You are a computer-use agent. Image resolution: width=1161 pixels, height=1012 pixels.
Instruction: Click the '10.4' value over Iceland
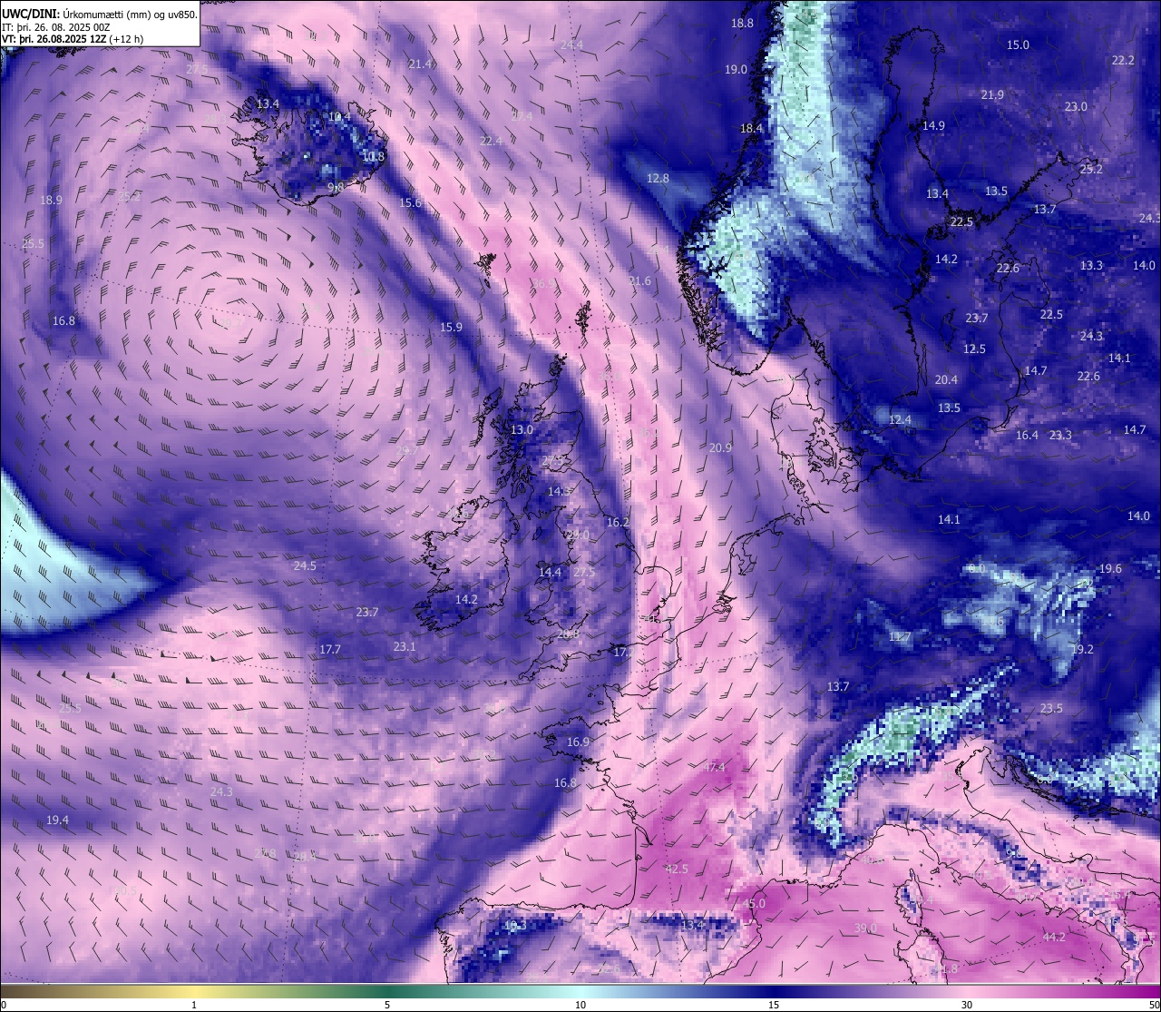338,118
